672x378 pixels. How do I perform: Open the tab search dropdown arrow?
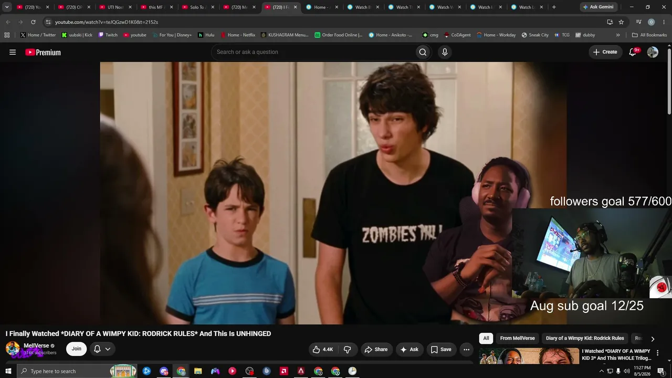pos(7,7)
